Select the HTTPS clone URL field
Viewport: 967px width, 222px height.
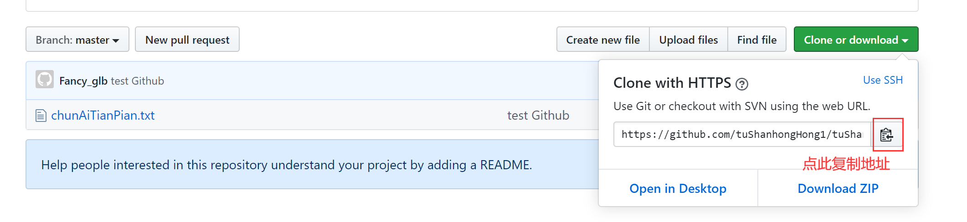(741, 135)
